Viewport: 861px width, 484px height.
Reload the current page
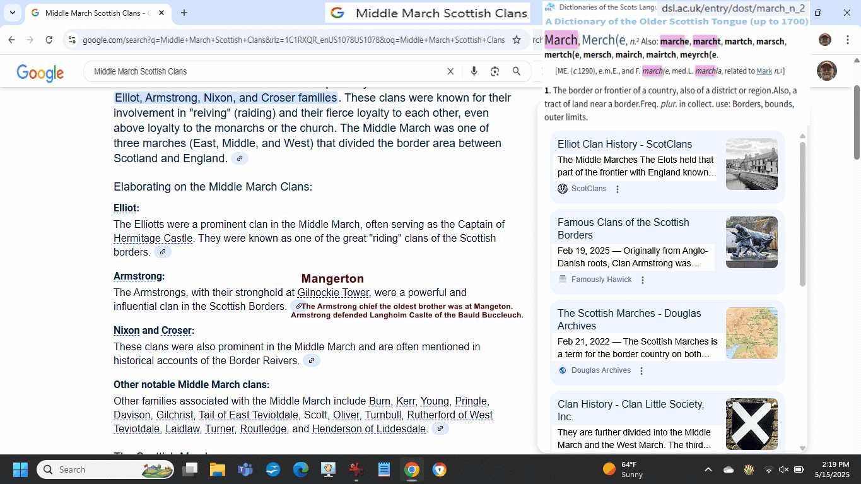pos(49,40)
